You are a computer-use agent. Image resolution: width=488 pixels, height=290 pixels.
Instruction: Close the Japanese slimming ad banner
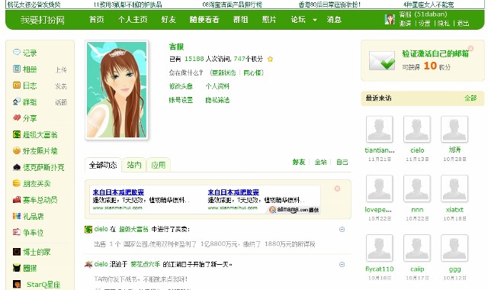[x=337, y=188]
